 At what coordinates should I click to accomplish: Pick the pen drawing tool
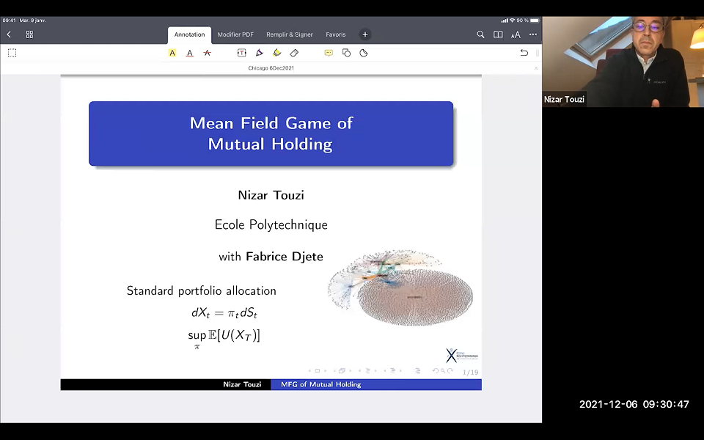(259, 52)
